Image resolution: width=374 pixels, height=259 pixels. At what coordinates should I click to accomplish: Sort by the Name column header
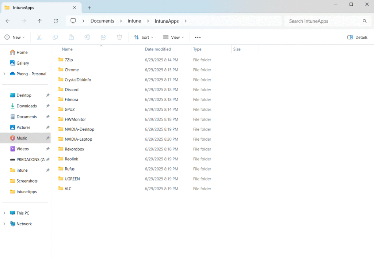click(x=67, y=49)
